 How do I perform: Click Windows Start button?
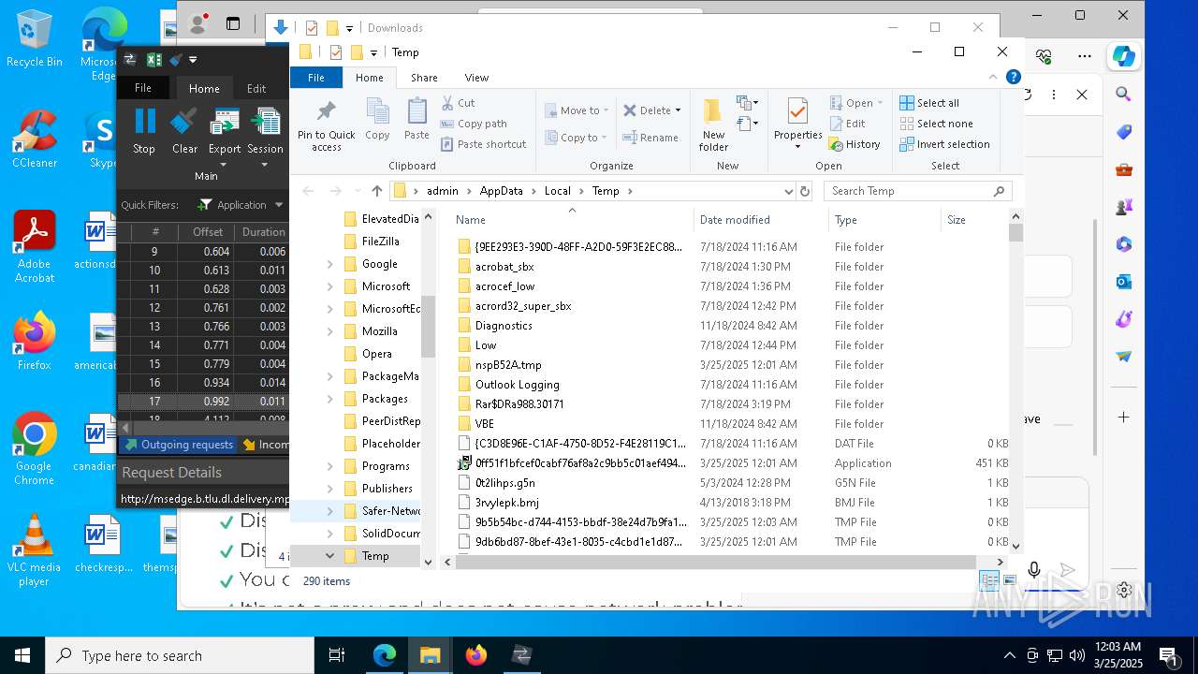click(22, 655)
